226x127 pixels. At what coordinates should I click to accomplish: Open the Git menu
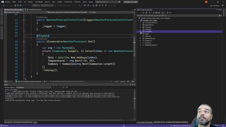[25, 2]
